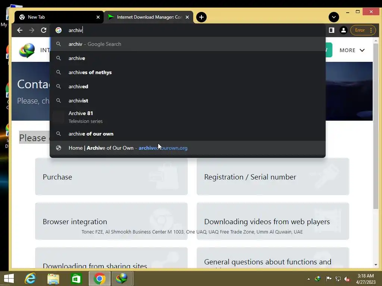Expand the MORE menu on IDM site
Screen dimensions: 382x286
click(x=352, y=50)
